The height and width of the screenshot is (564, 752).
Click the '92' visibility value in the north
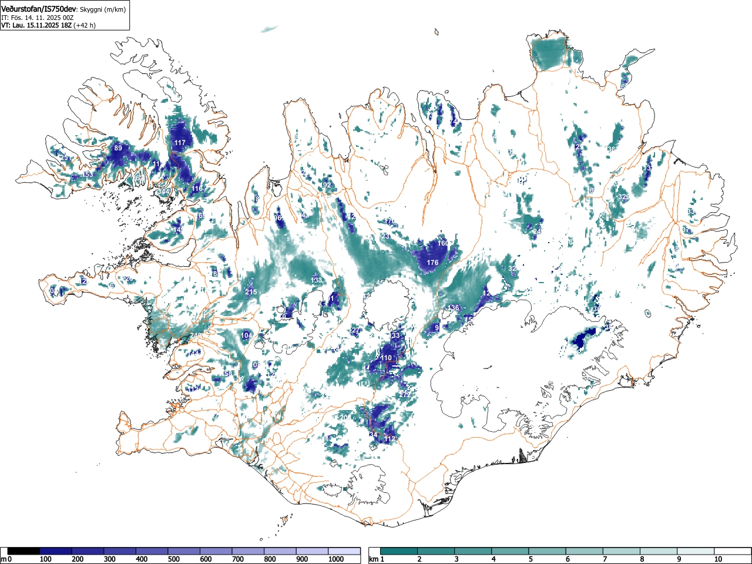pyautogui.click(x=327, y=186)
